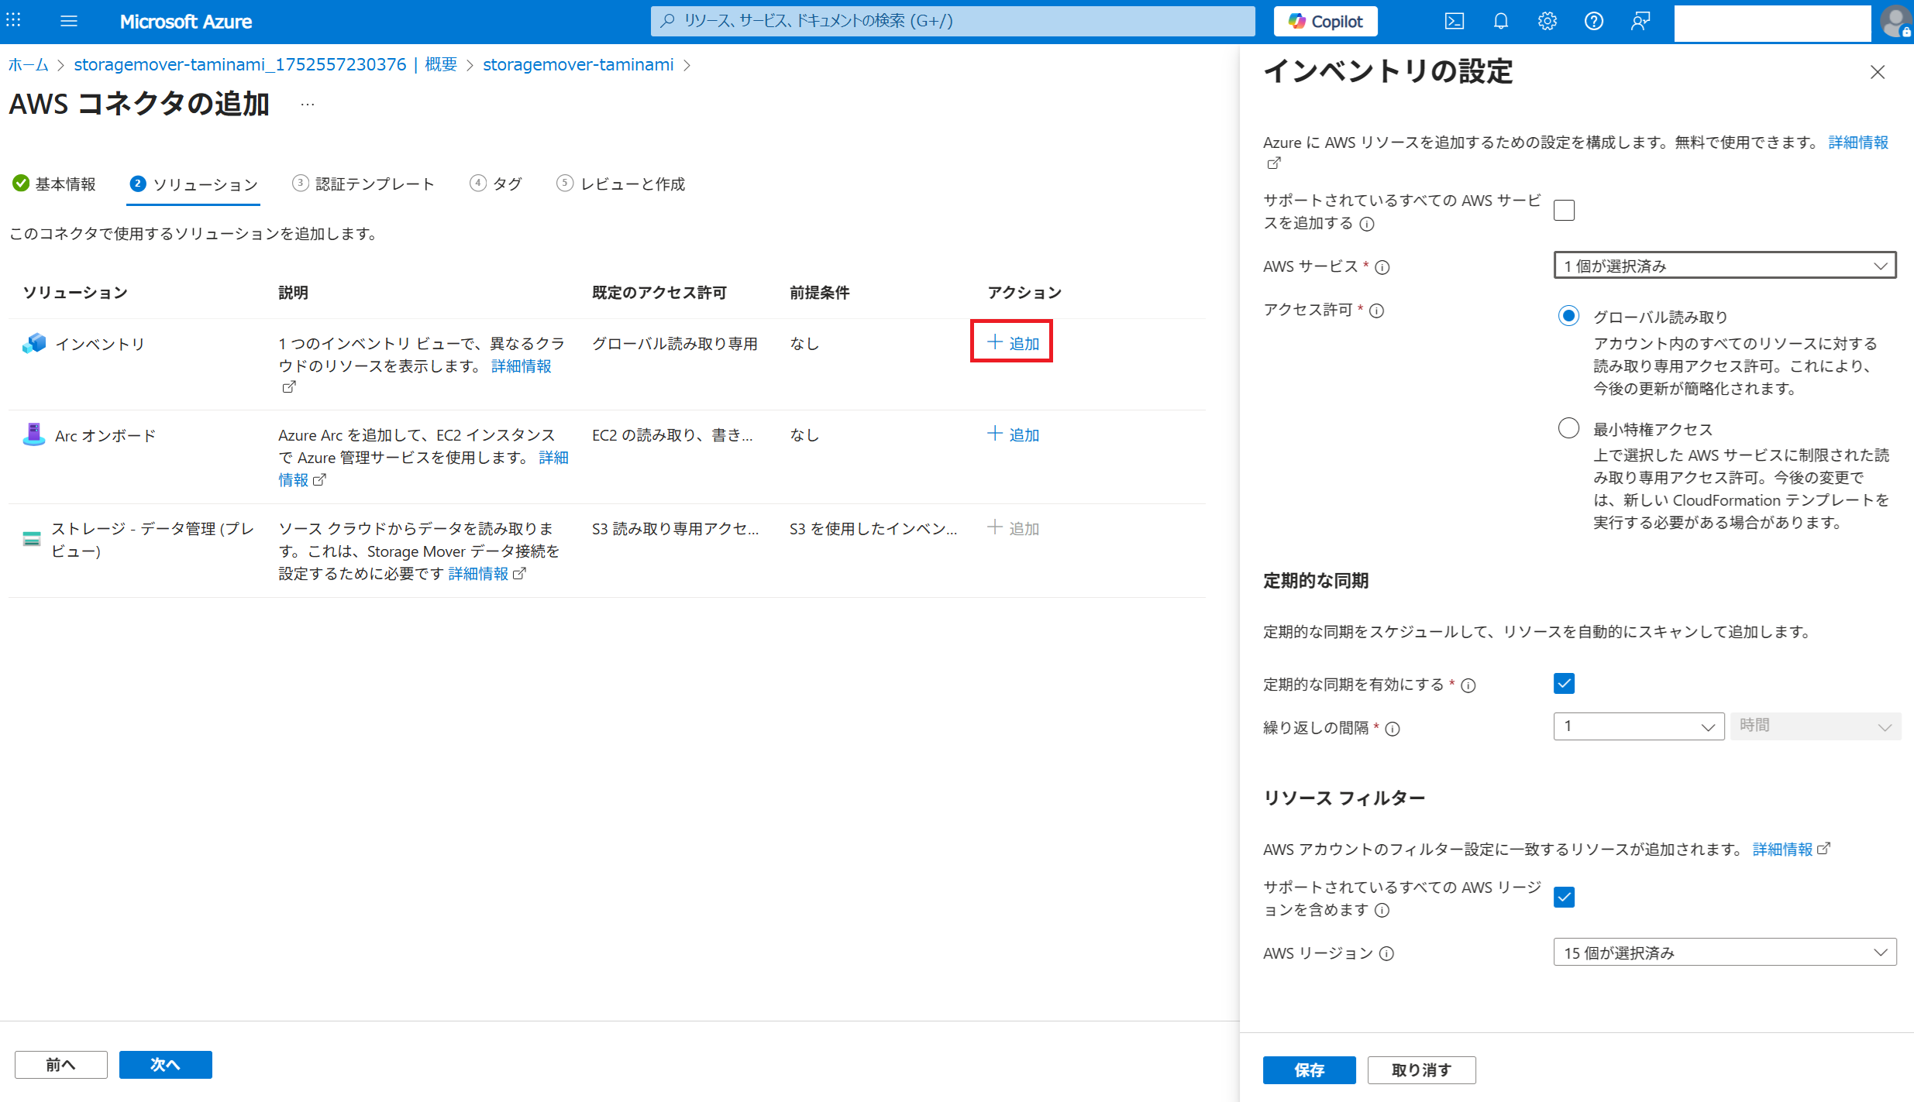Click 前へ button
This screenshot has width=1914, height=1102.
tap(60, 1065)
